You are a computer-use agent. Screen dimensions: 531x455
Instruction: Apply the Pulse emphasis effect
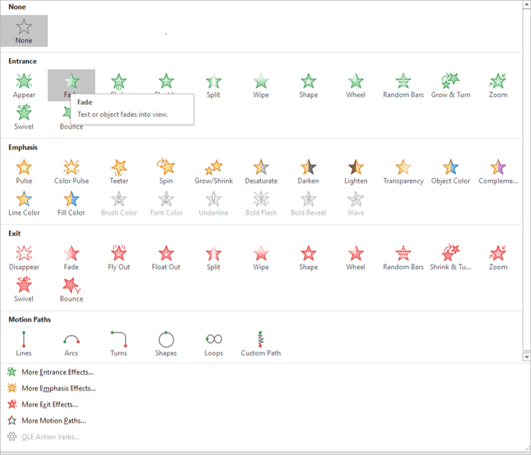click(x=24, y=171)
